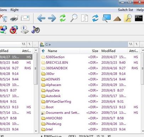Click the drive icon beside C: path
The width and height of the screenshot is (144, 137).
pos(42,44)
